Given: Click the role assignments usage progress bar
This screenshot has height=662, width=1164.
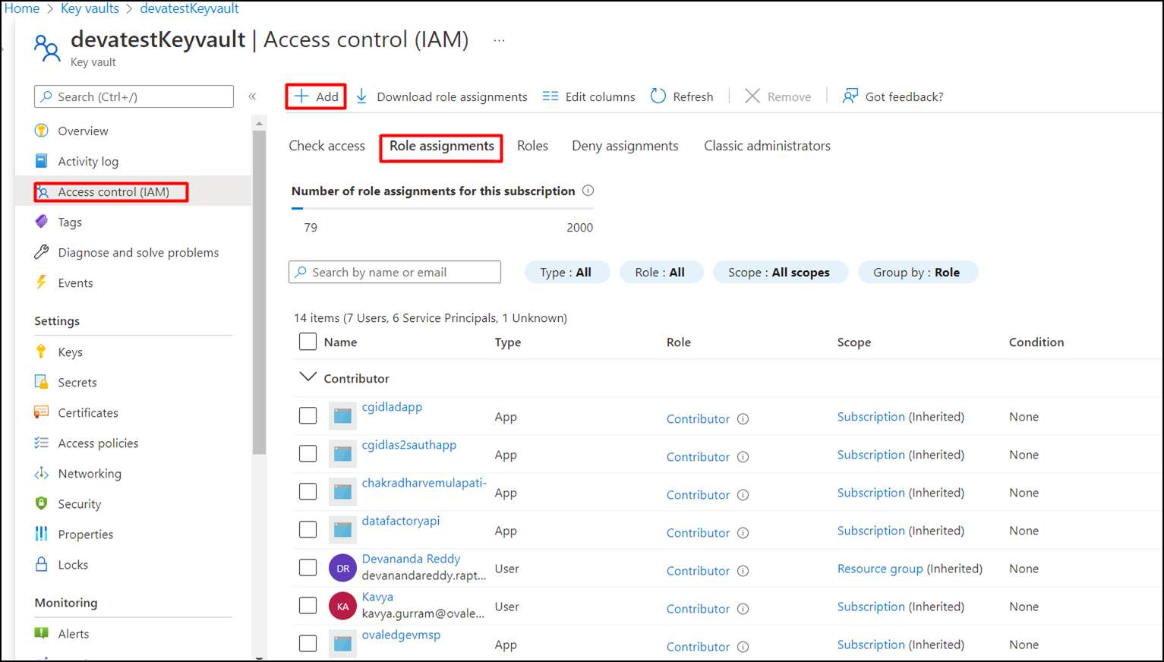Looking at the screenshot, I should click(x=442, y=208).
